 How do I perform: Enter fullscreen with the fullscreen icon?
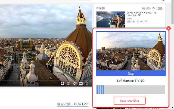pos(87,84)
